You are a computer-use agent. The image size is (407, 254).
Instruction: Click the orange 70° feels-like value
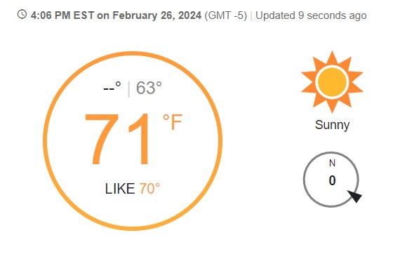pos(149,189)
